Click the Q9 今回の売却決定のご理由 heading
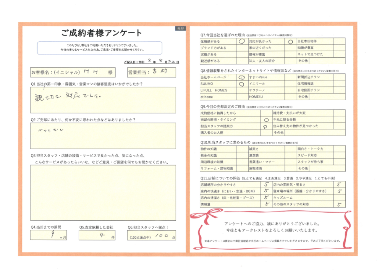 point(246,107)
